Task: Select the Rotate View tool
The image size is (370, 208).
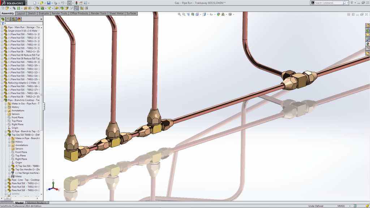Action: (x=188, y=15)
